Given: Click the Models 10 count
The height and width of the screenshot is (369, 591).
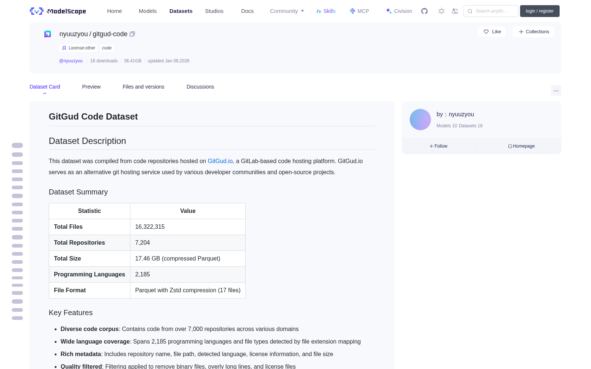Looking at the screenshot, I should click(x=447, y=126).
